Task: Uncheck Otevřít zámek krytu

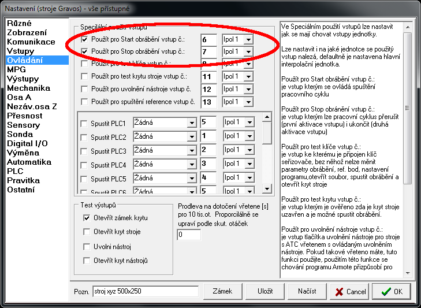Action: (87, 218)
